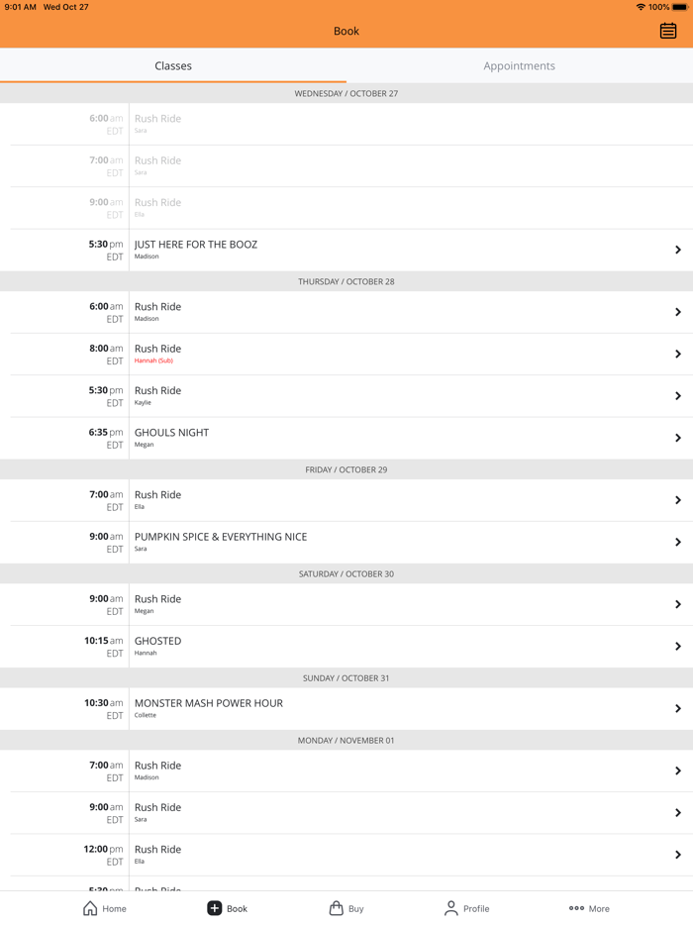Tap the Home house icon

(90, 908)
